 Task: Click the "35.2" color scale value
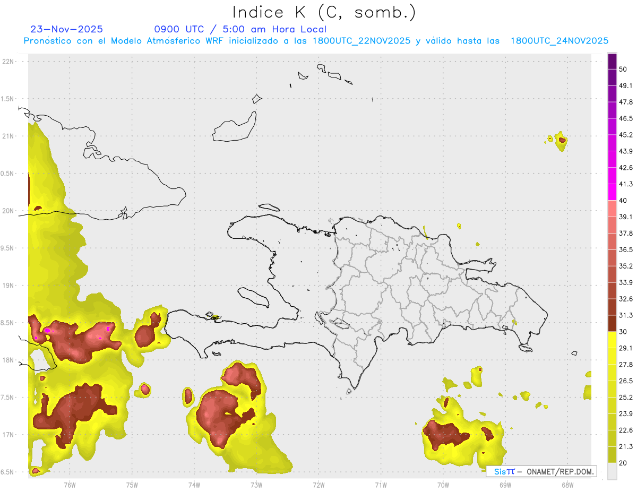click(626, 266)
